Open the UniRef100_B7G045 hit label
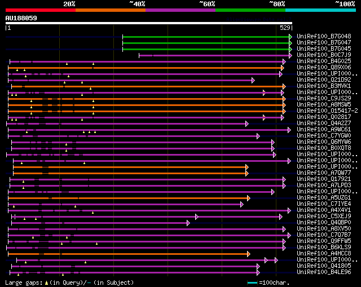 pyautogui.click(x=324, y=49)
